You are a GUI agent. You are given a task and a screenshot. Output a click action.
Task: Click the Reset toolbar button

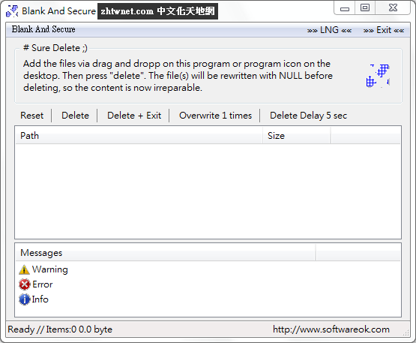(31, 116)
